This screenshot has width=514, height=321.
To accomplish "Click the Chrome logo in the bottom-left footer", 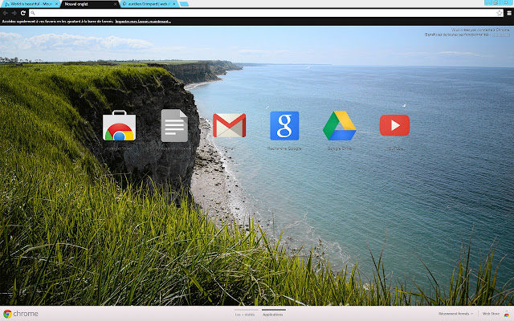I will 21,314.
